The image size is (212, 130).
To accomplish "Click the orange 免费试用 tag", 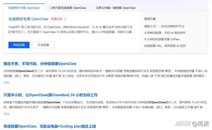I will tap(57, 19).
